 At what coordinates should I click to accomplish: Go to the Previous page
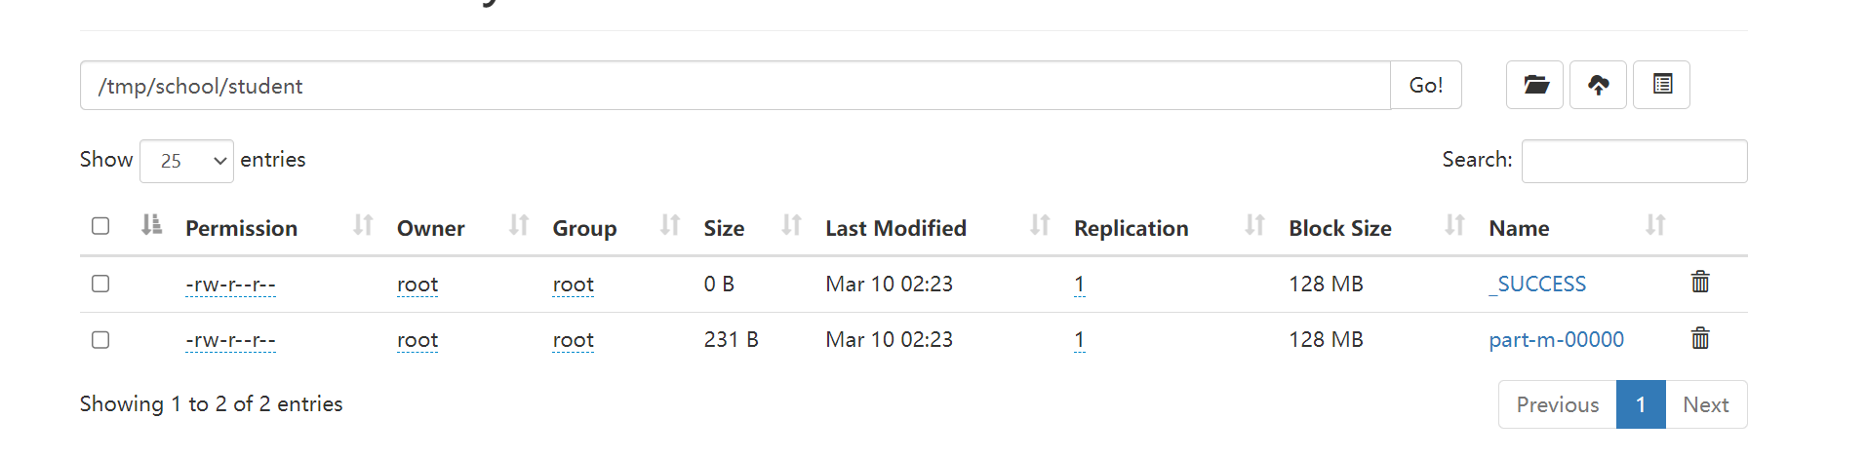tap(1557, 404)
